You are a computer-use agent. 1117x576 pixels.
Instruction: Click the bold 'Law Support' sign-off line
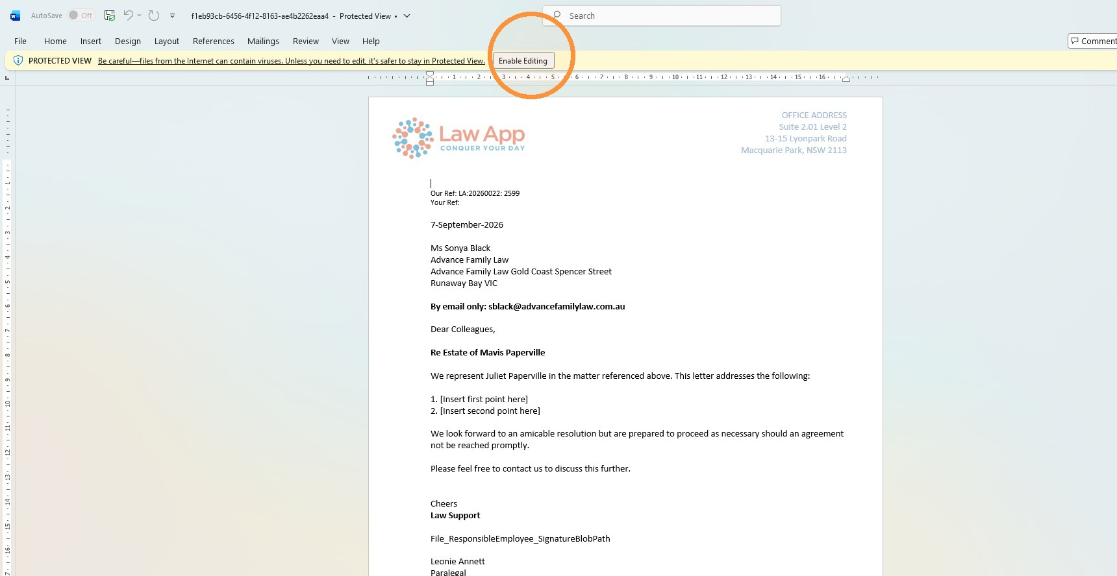455,516
